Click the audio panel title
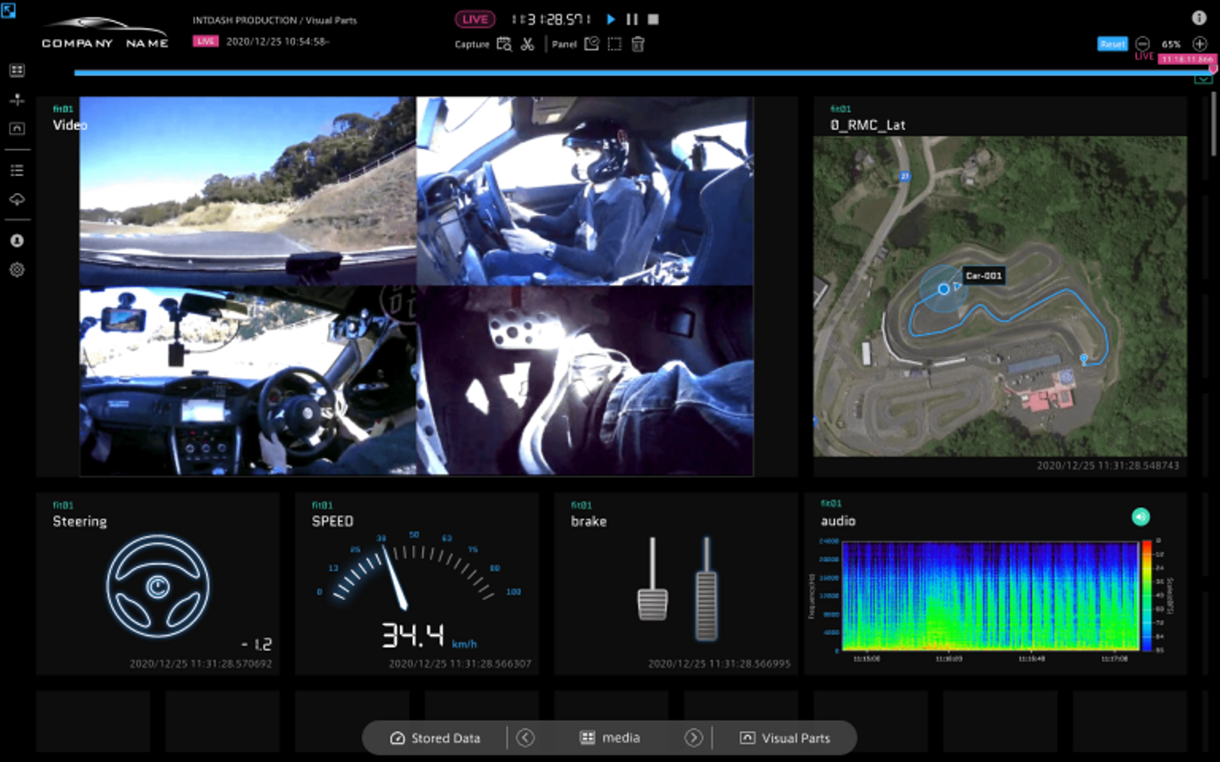Screen dimensions: 1220x762 pos(838,521)
